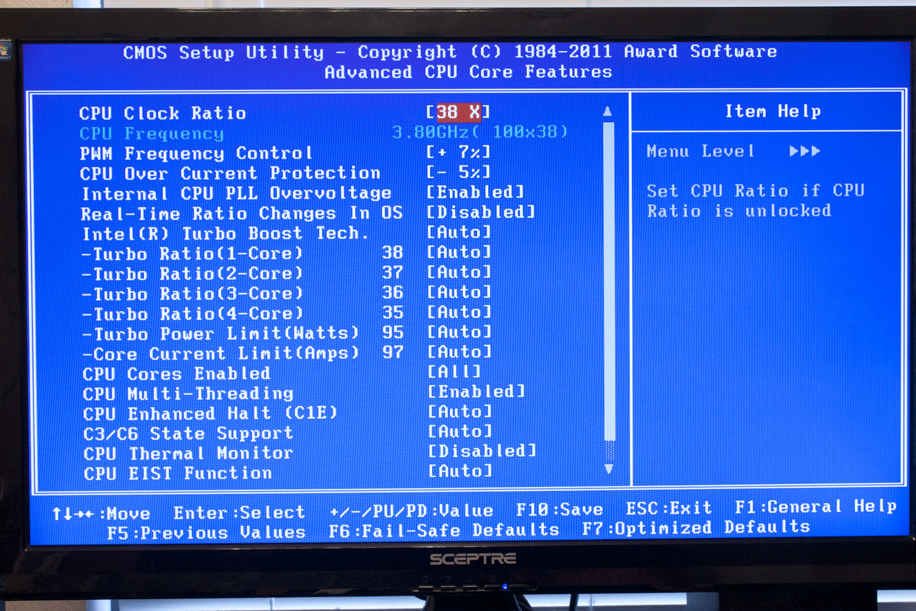Click the number 97 beside Core Current Limit
Viewport: 916px width, 611px height.
(392, 353)
